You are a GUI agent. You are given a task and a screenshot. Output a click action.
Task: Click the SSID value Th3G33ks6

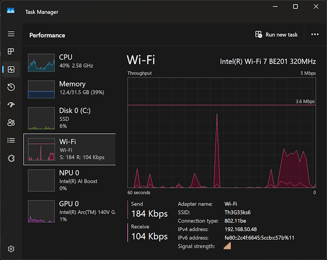pos(238,213)
